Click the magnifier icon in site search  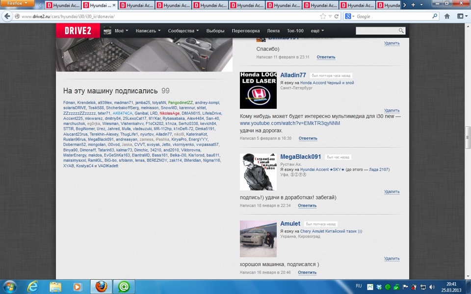pyautogui.click(x=401, y=30)
